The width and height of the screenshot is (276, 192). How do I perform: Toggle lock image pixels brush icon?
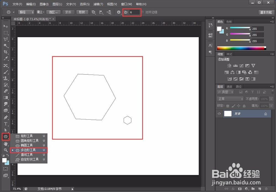click(x=233, y=106)
